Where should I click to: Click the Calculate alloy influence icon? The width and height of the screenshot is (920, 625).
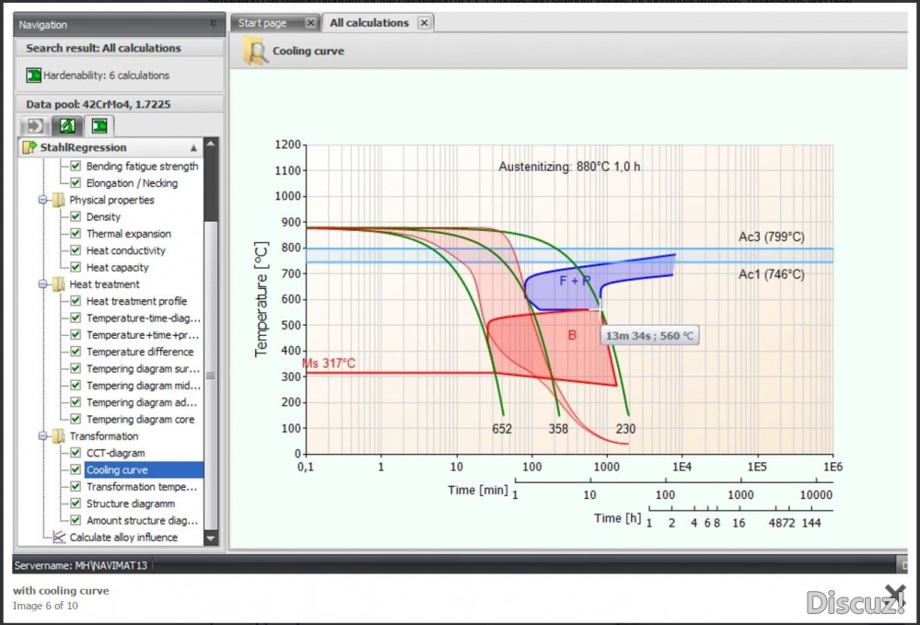(x=59, y=537)
